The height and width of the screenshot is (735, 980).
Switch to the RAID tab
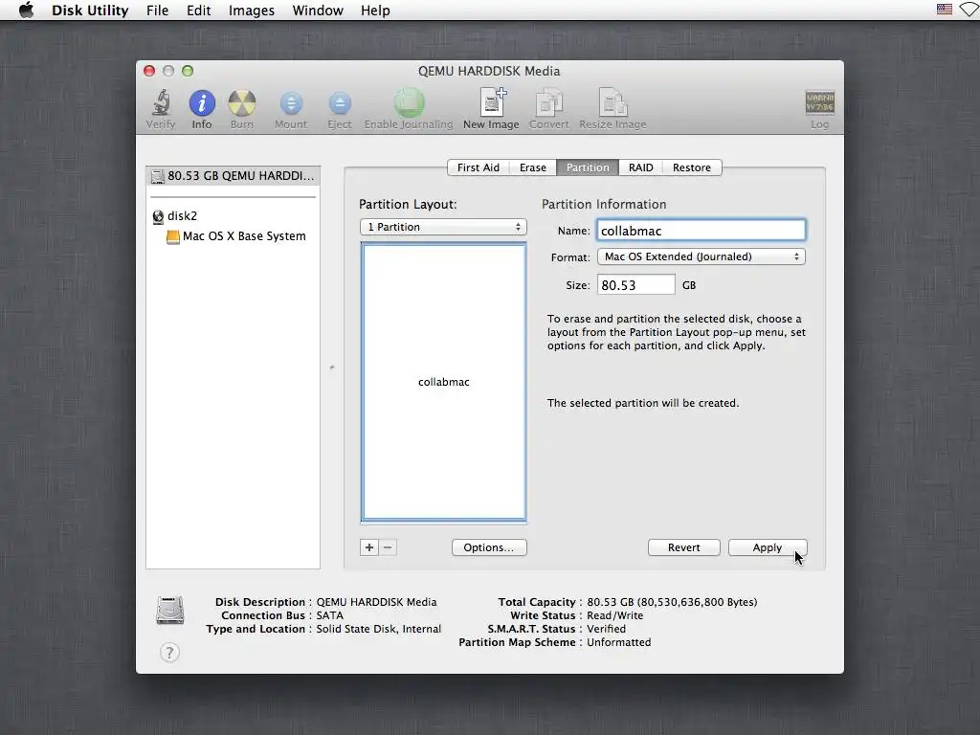pyautogui.click(x=640, y=167)
